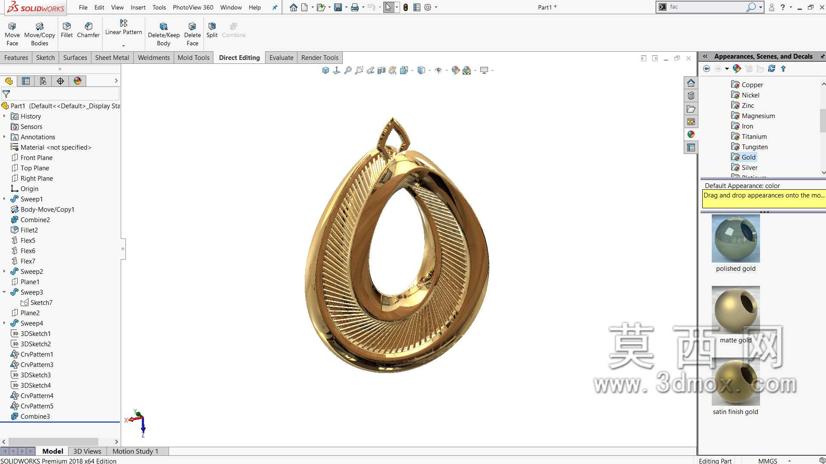Expand the Annotations tree node
The image size is (826, 464).
tap(4, 137)
